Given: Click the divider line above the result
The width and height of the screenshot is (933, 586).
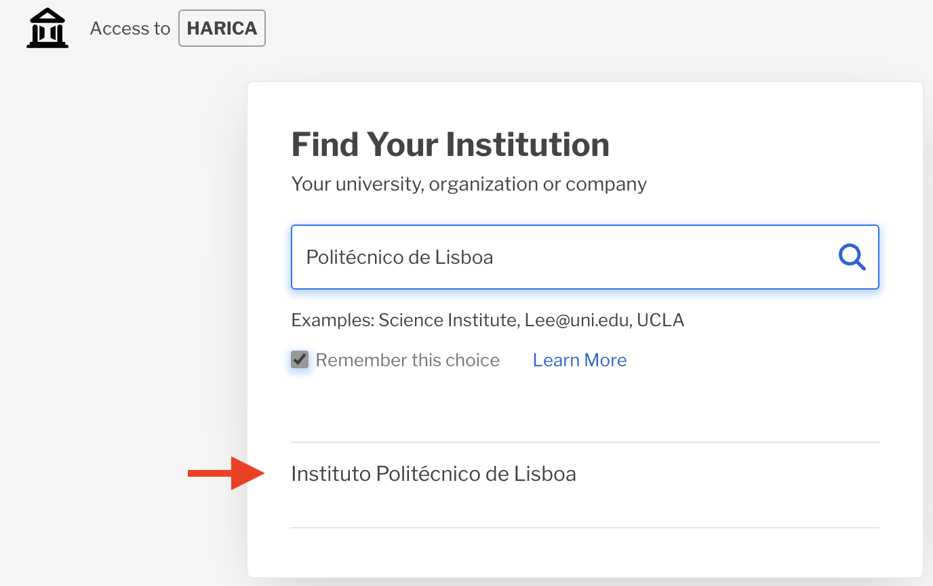Looking at the screenshot, I should (x=584, y=442).
